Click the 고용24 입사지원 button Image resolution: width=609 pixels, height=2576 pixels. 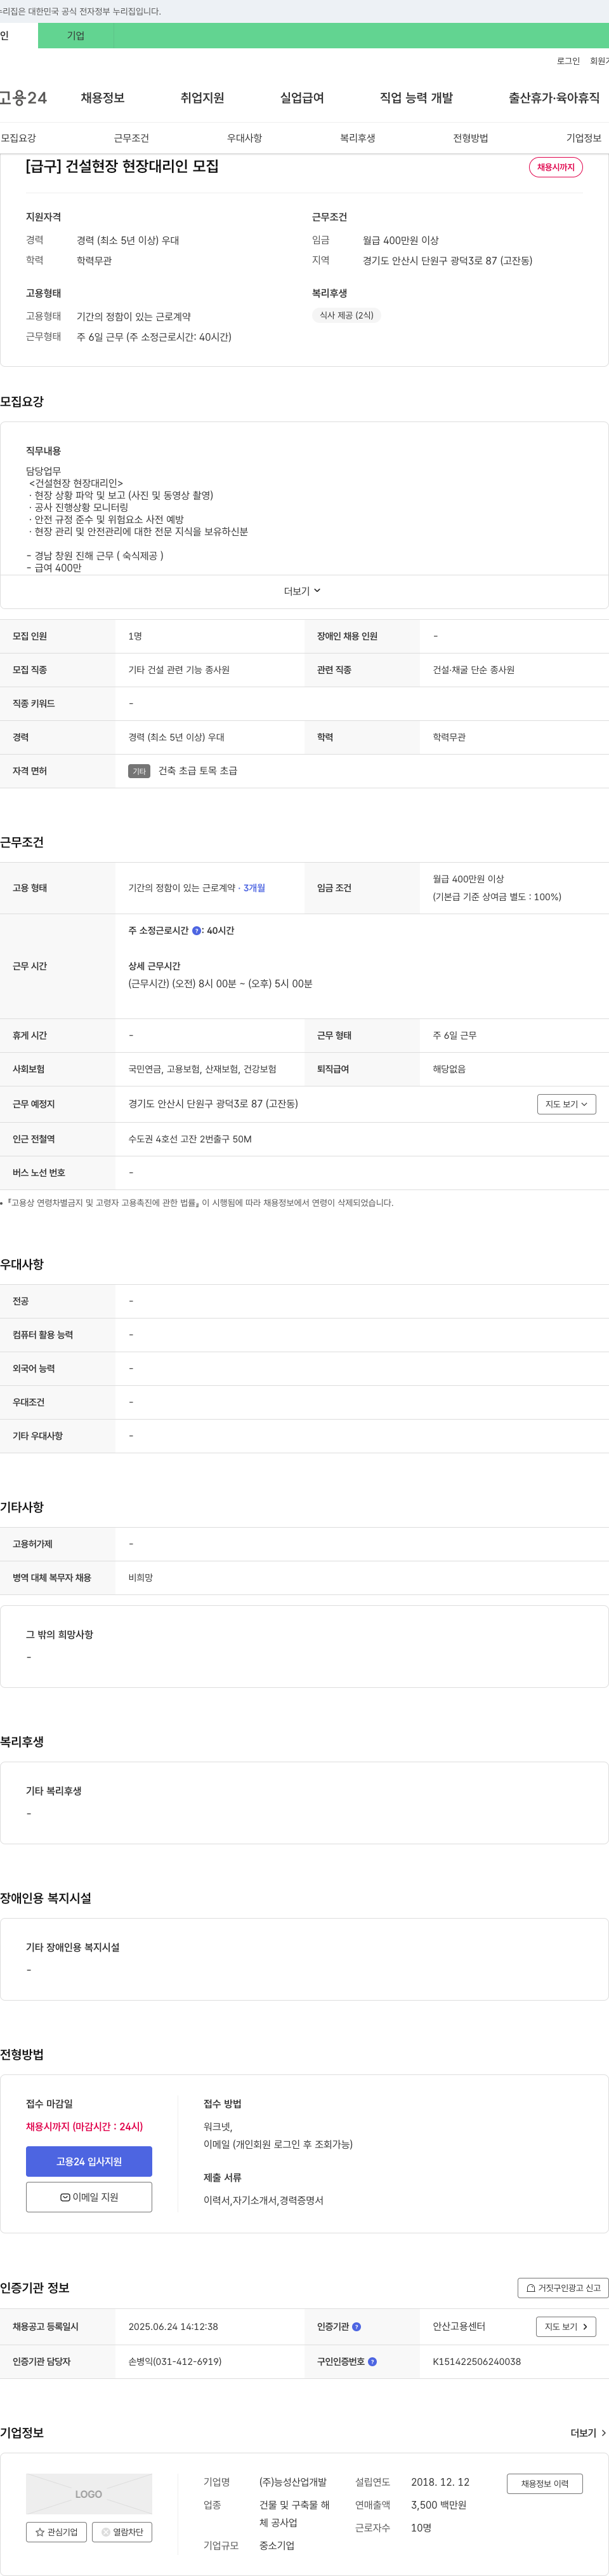pyautogui.click(x=89, y=2162)
